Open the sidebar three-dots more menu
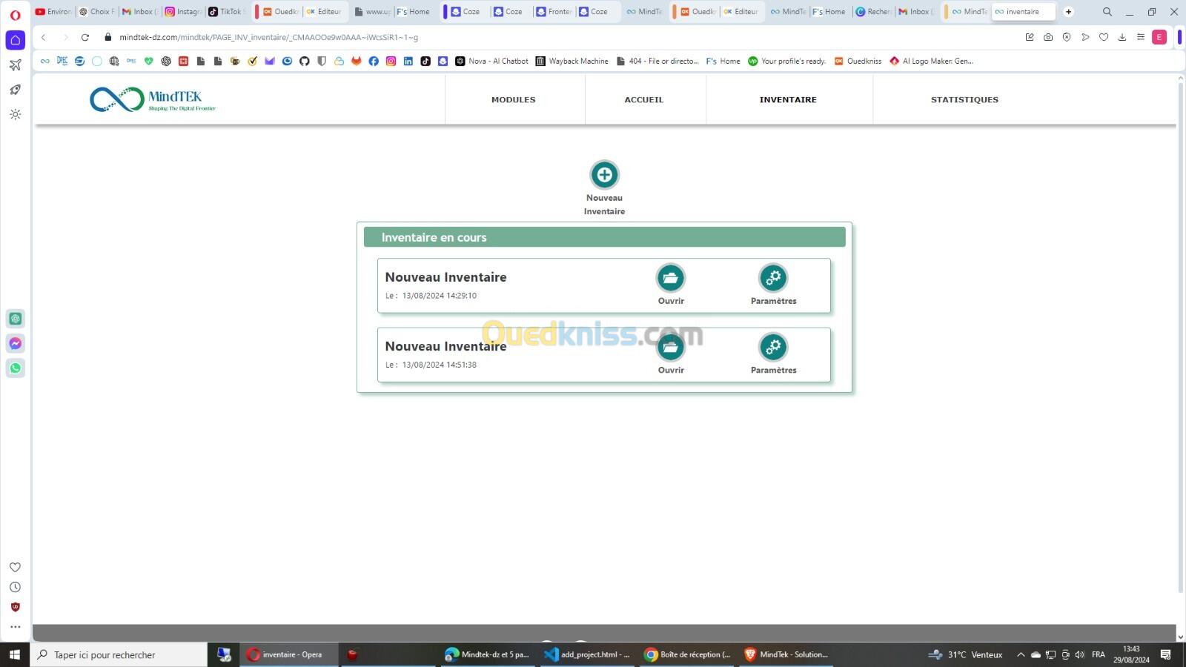 (15, 627)
